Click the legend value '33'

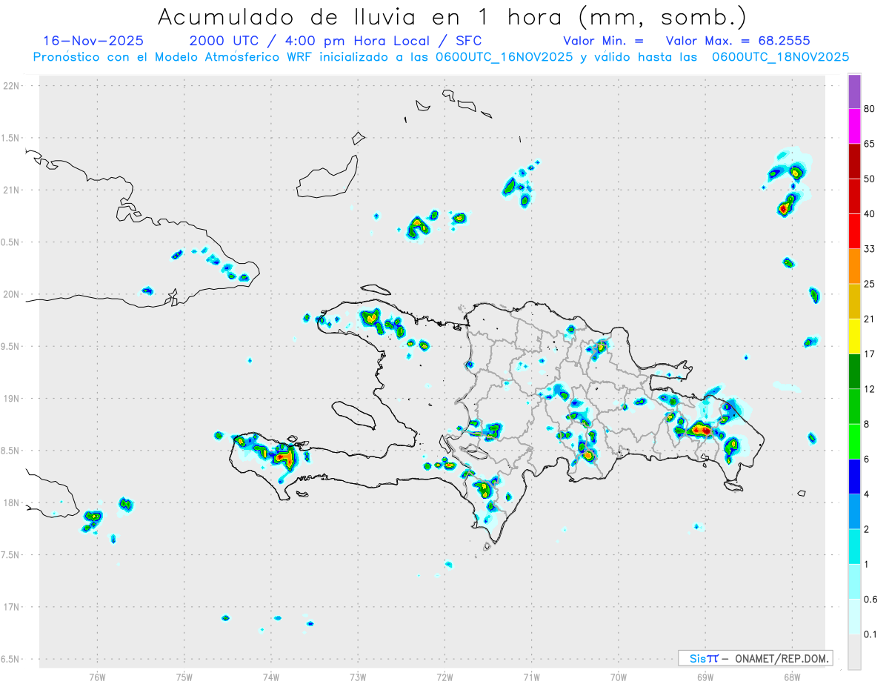[x=870, y=249]
